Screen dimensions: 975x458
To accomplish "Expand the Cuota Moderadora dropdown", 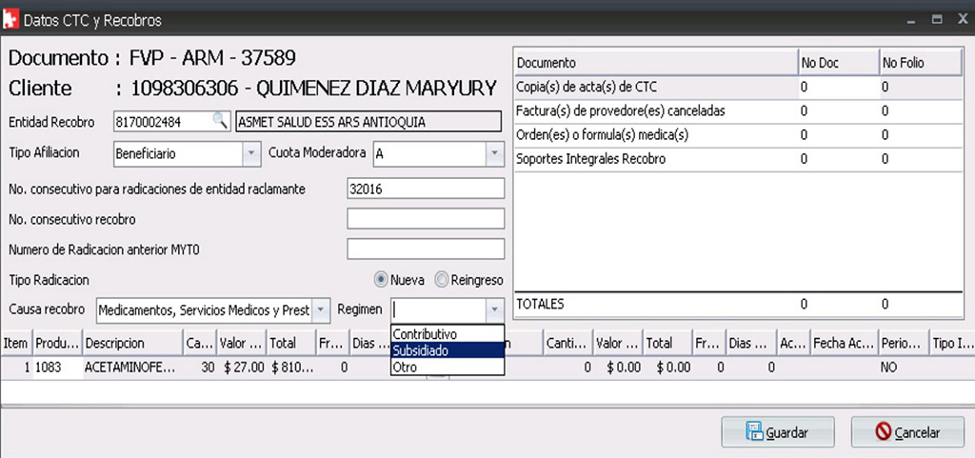I will [493, 152].
